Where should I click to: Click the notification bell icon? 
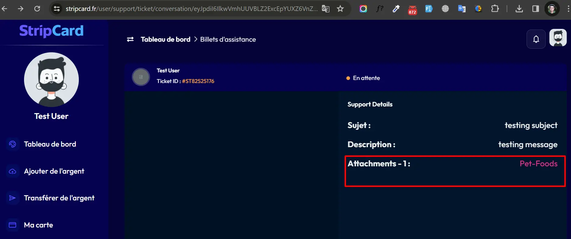click(536, 39)
